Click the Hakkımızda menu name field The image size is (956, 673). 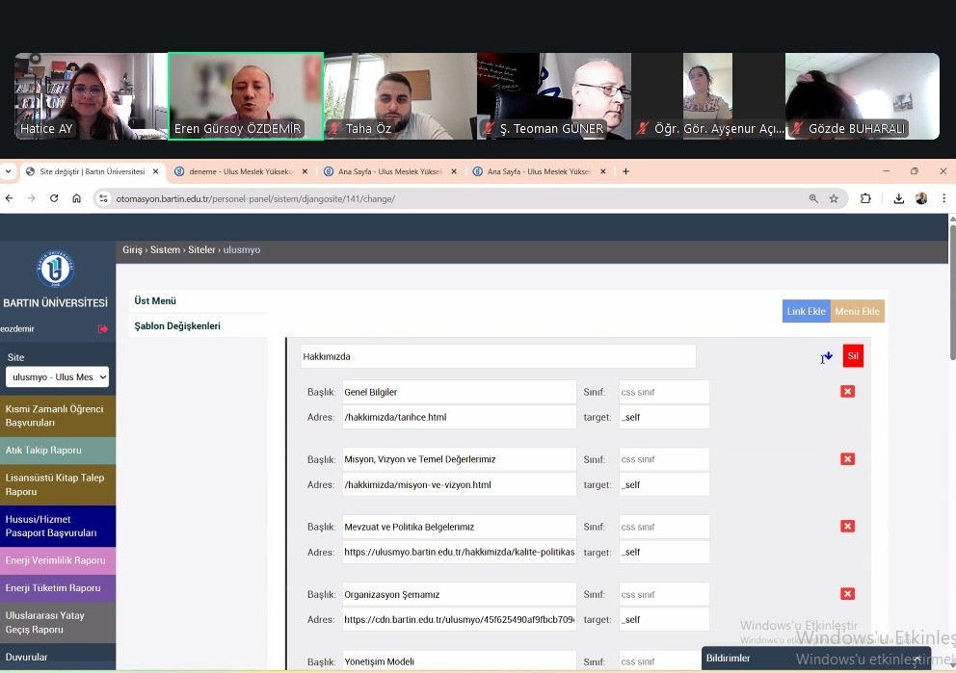coord(497,356)
